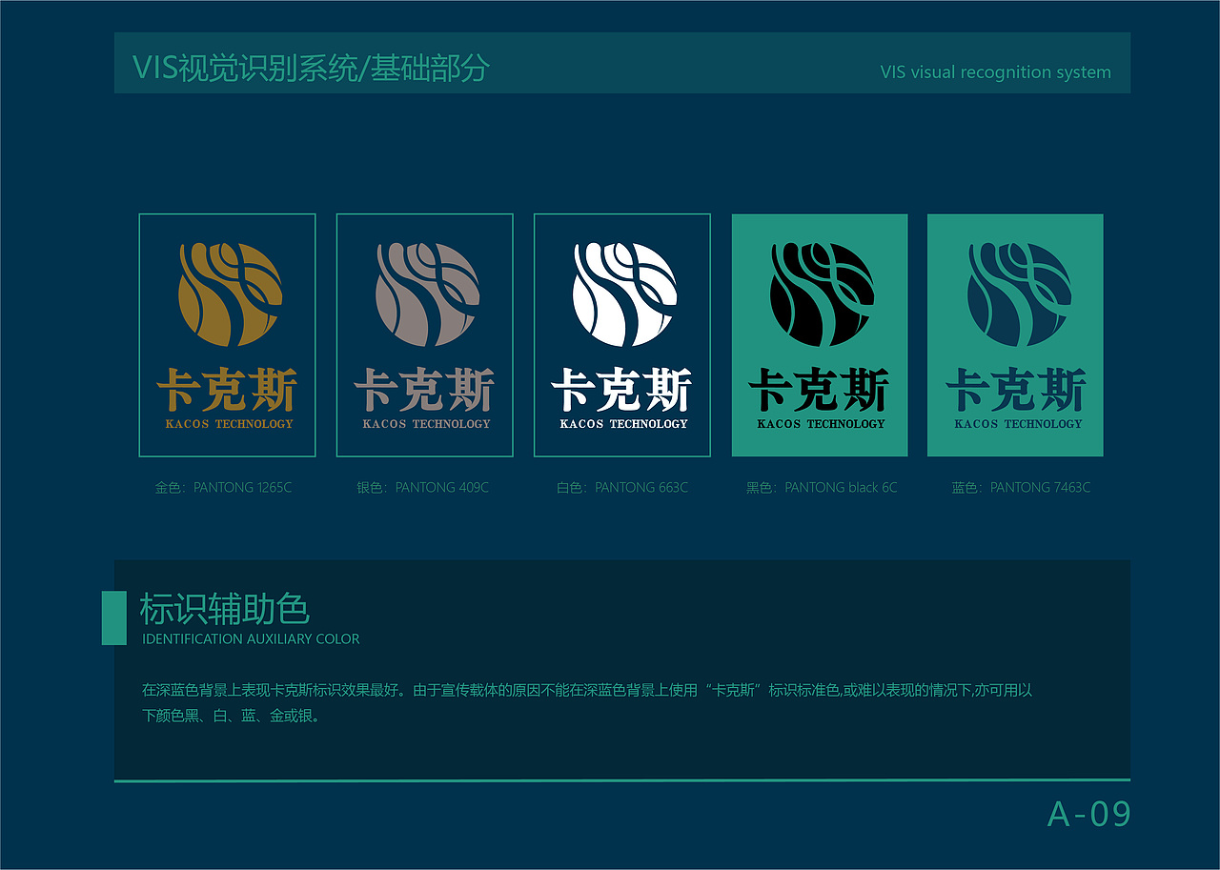Select the 基础部分 header tab
1220x870 pixels.
click(430, 67)
